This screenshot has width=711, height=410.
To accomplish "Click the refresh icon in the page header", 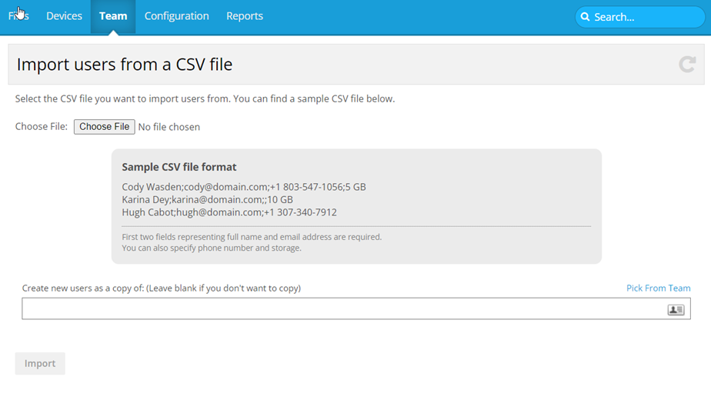I will point(686,65).
